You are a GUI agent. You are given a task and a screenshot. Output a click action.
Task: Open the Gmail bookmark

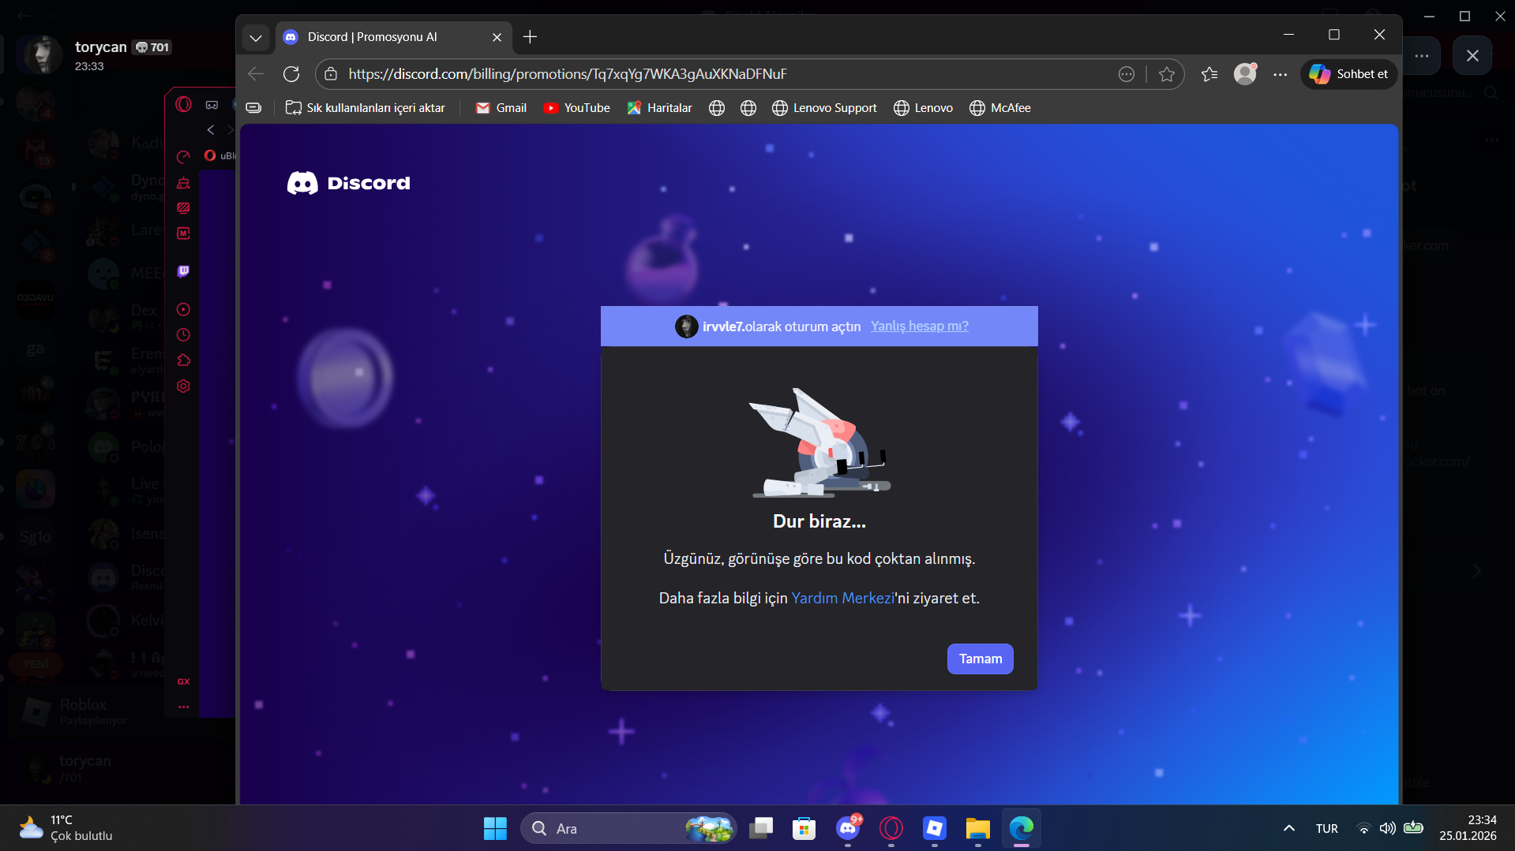(501, 108)
